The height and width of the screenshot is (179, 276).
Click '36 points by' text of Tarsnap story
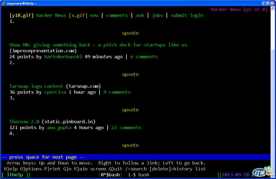point(26,92)
